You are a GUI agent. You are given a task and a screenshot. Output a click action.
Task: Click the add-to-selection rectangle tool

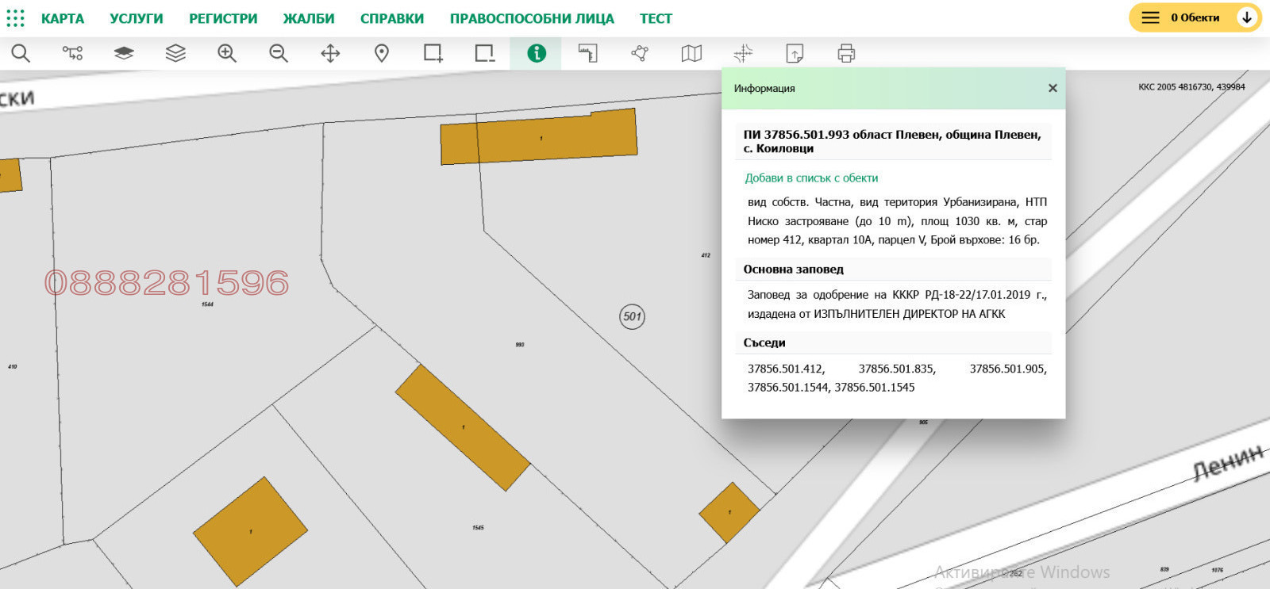[x=433, y=53]
